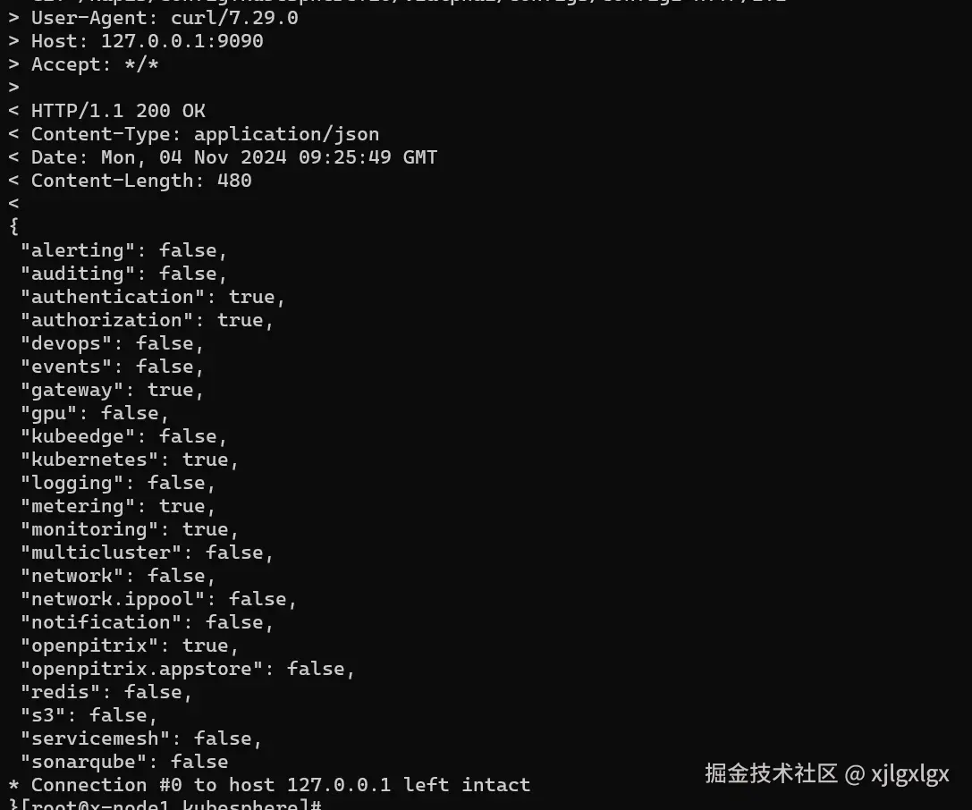
Task: Click the "devops": false entry
Action: pyautogui.click(x=112, y=343)
